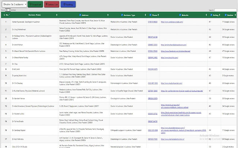Select Dr Utkarsh Bansal Child Specialist cell
Image resolution: width=238 pixels, height=148 pixels.
(34, 51)
